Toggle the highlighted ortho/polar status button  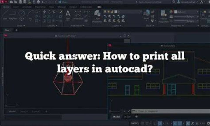[x=160, y=123]
